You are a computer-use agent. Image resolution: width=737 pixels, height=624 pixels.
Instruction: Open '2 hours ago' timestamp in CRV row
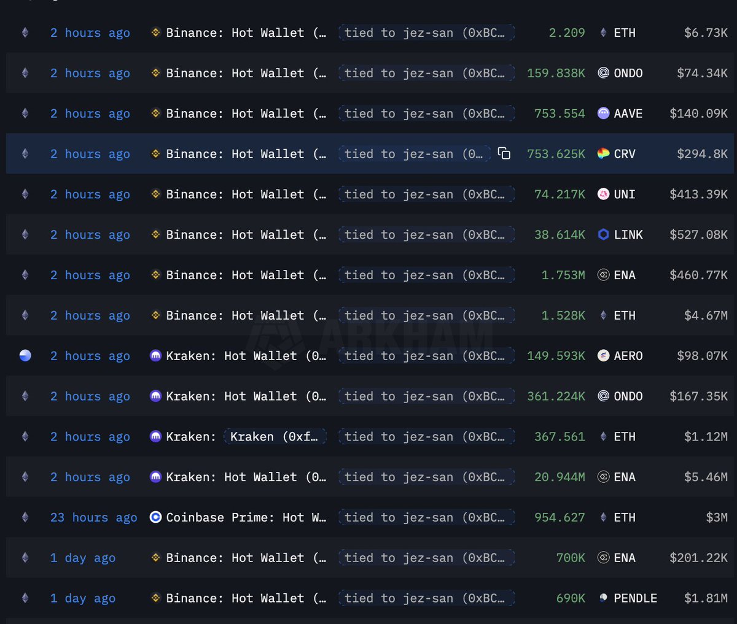coord(90,154)
